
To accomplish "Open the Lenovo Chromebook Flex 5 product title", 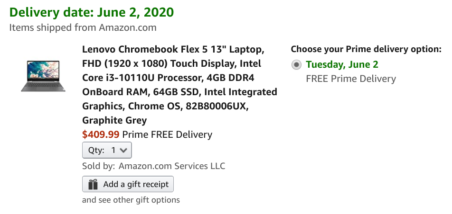I will pyautogui.click(x=179, y=85).
